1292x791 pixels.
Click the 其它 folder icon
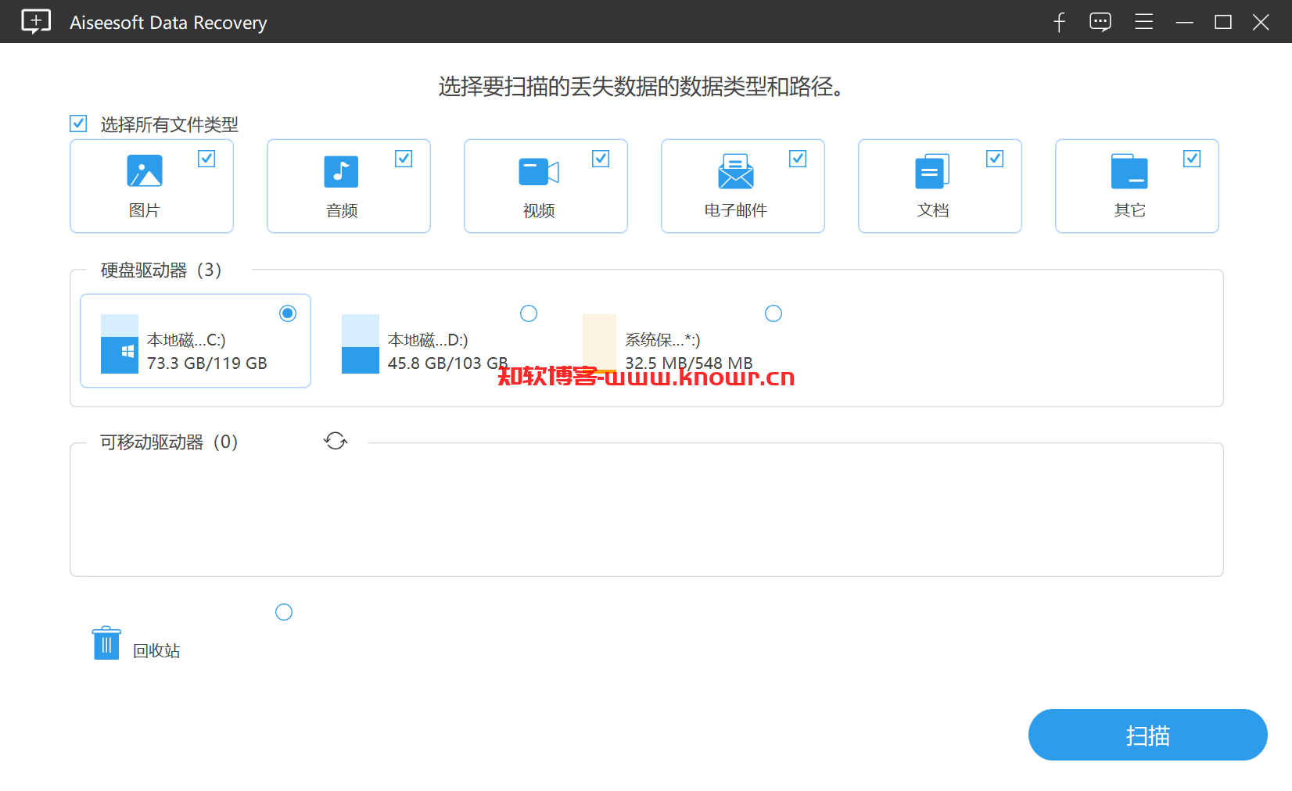click(1129, 171)
